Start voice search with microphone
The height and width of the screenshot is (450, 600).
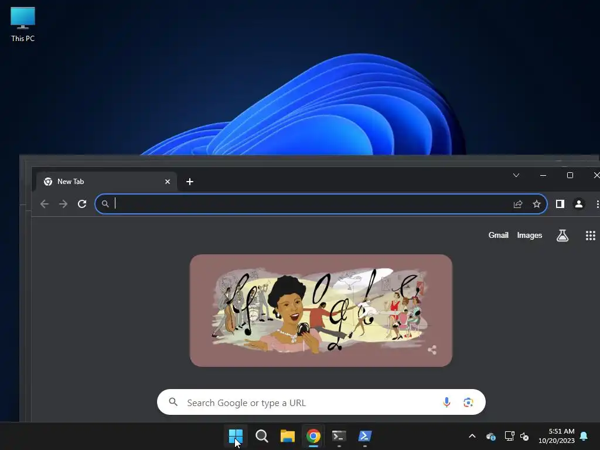coord(446,402)
